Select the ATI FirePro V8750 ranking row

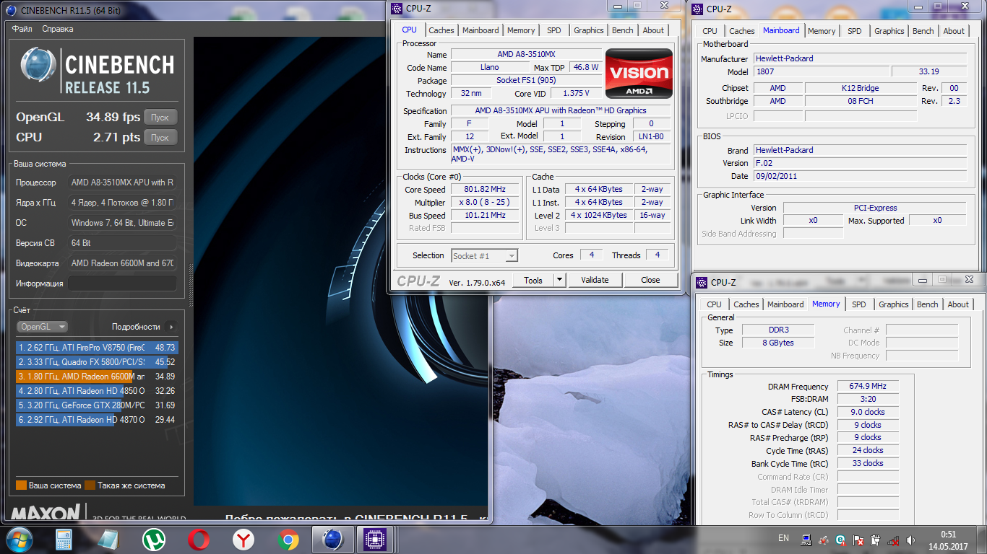tap(96, 347)
